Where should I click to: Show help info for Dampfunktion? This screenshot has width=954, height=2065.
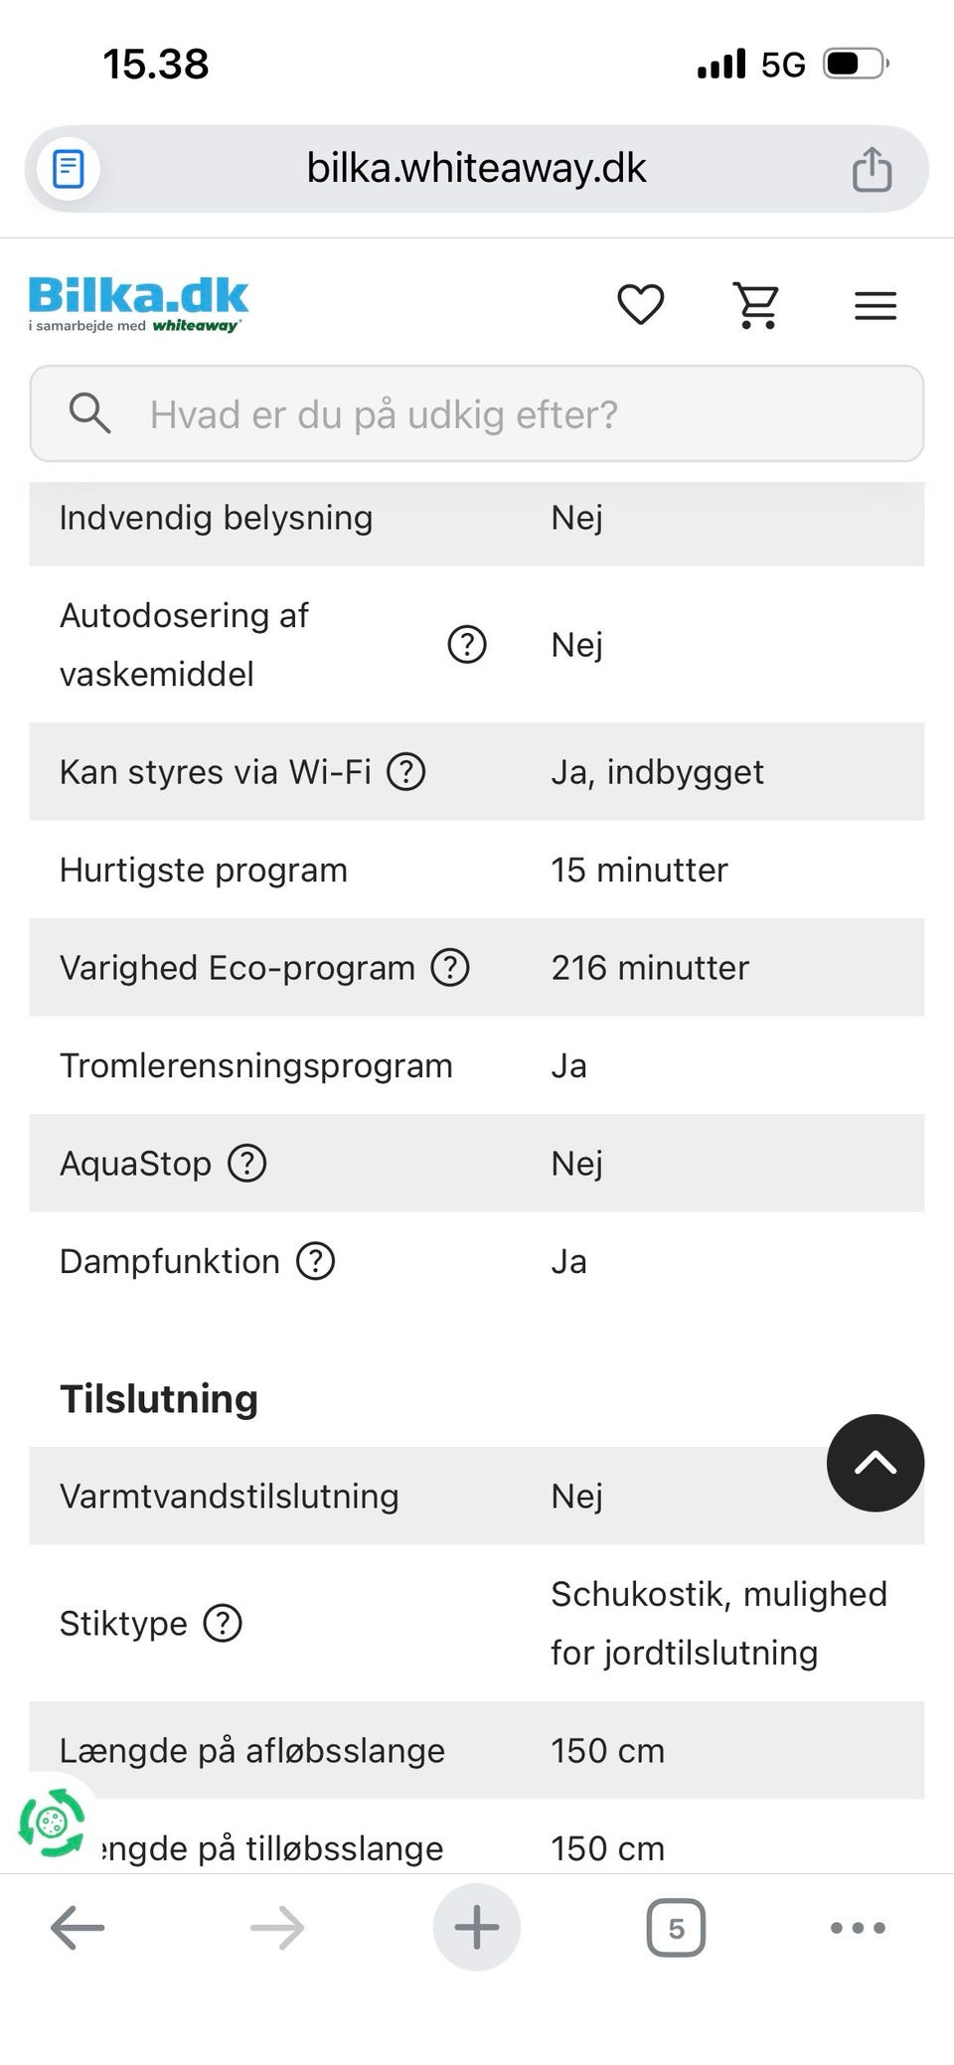[x=316, y=1262]
